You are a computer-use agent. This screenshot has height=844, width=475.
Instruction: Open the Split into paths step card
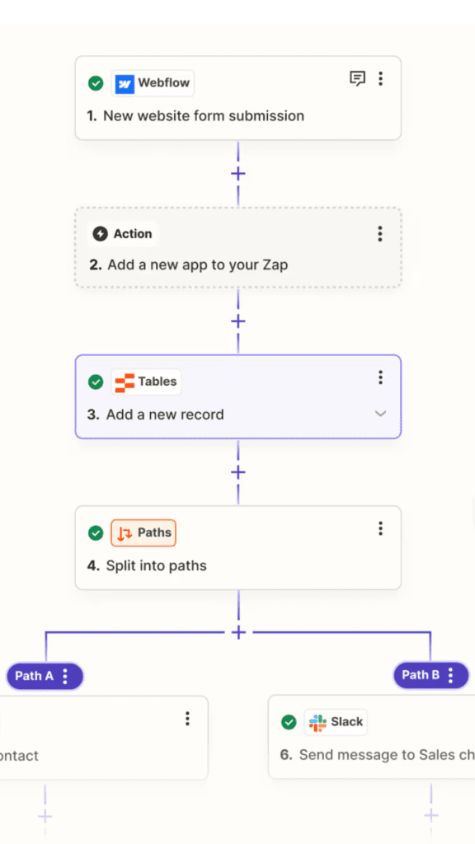point(238,548)
